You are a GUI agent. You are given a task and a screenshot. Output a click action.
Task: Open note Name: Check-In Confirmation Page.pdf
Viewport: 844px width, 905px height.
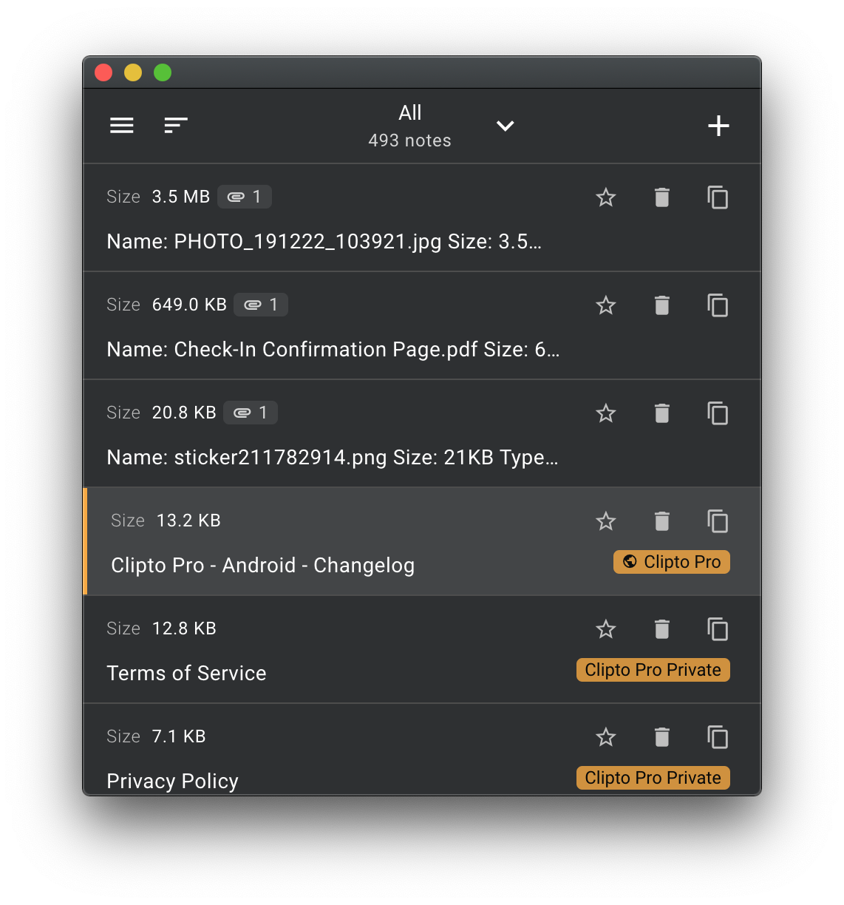pos(333,350)
